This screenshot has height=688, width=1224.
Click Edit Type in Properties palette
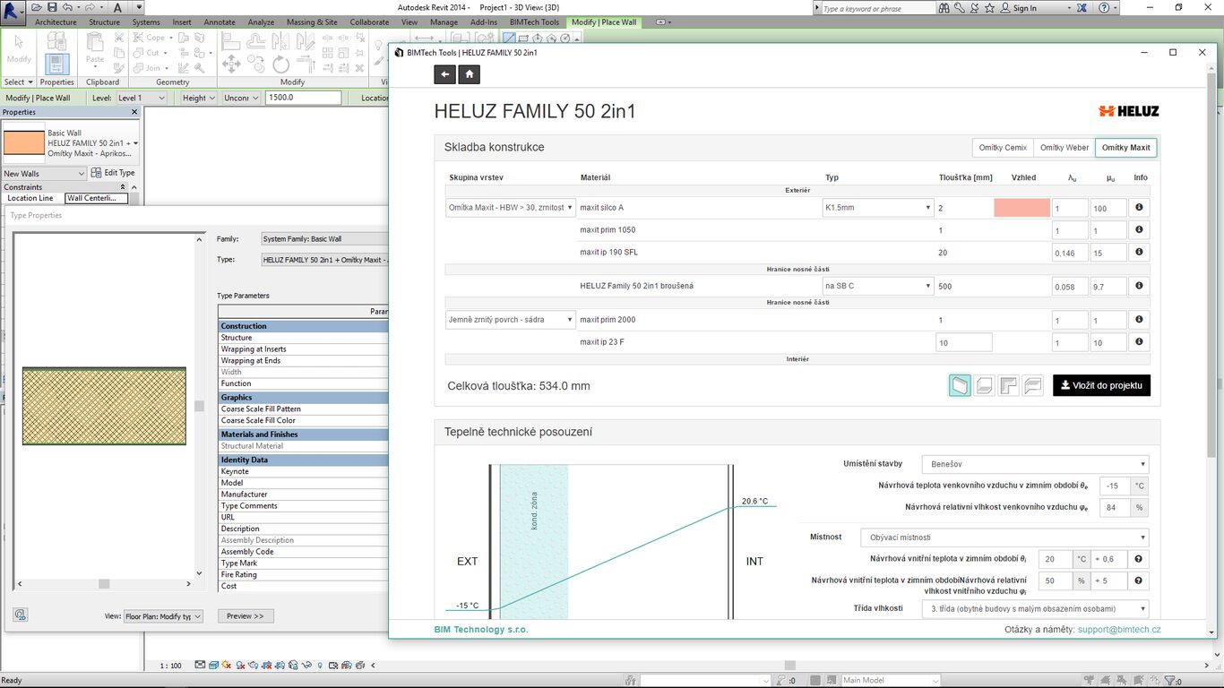tap(113, 173)
